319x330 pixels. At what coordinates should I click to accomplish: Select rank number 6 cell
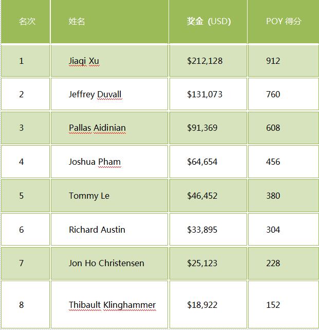(25, 230)
